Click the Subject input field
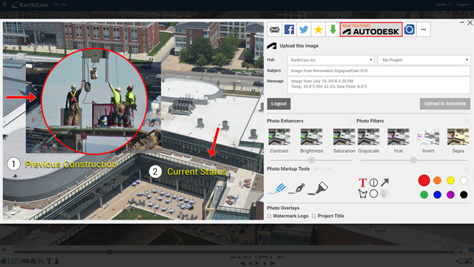Image resolution: width=474 pixels, height=267 pixels. [378, 70]
